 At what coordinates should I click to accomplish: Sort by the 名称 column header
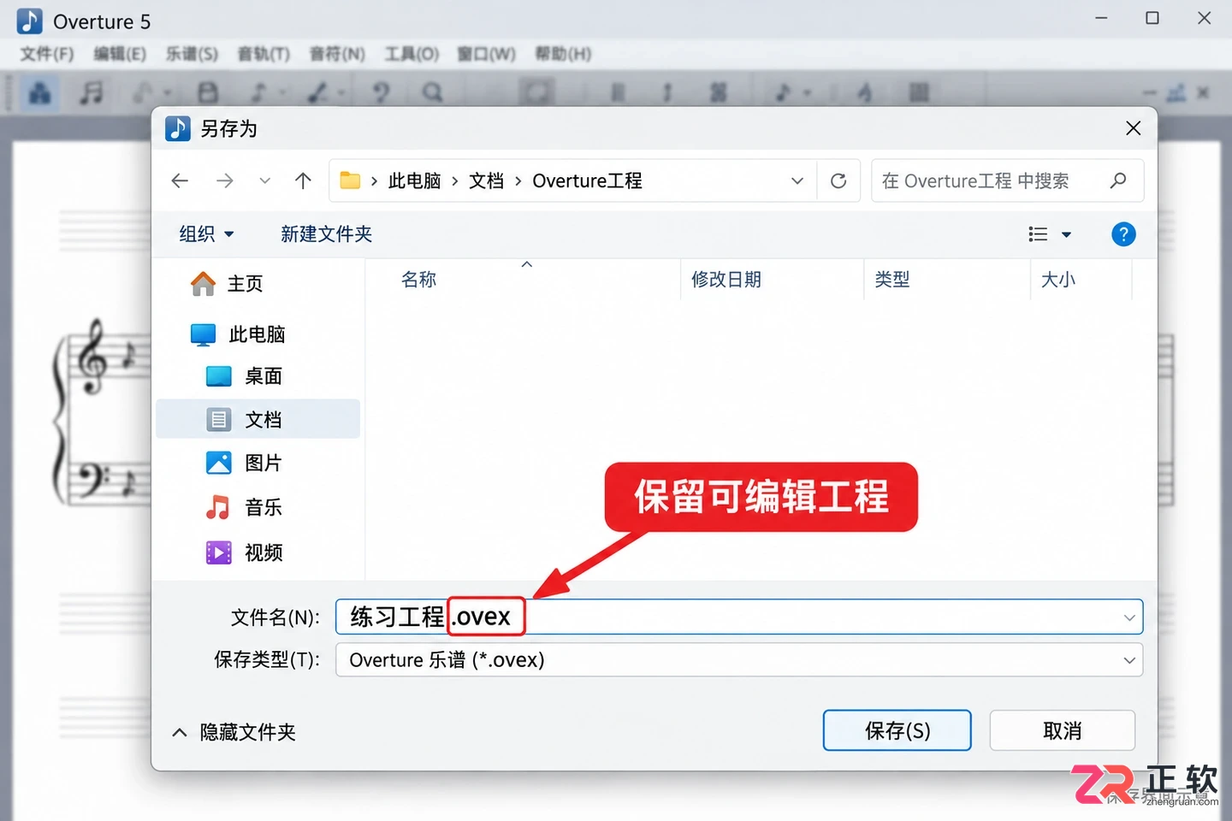pos(418,280)
